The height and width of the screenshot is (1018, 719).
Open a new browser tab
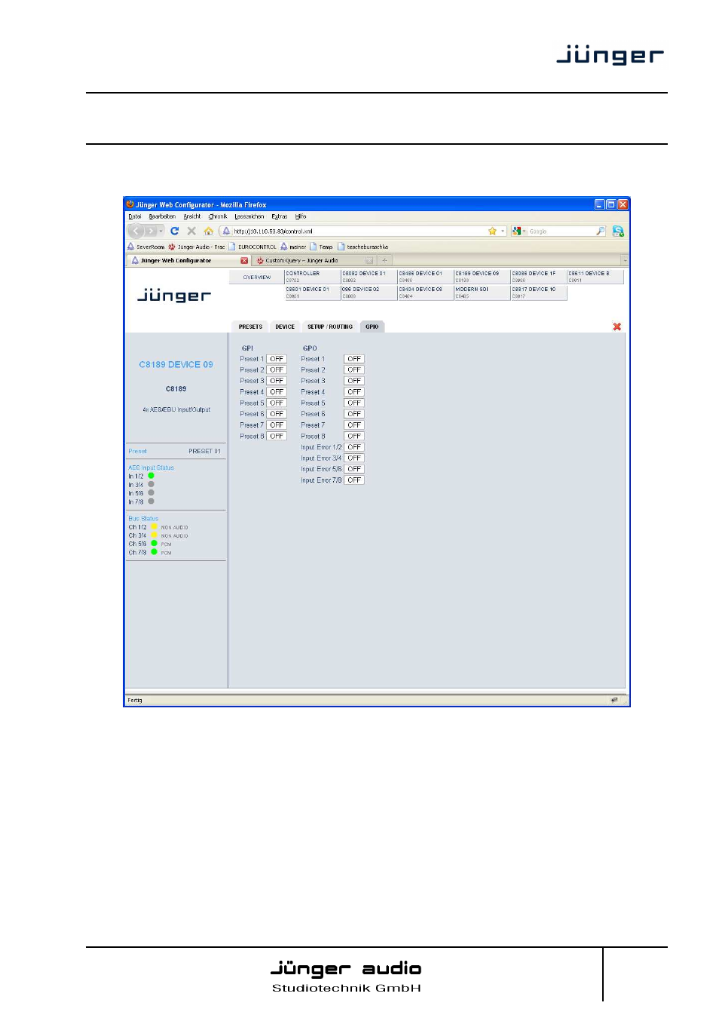pos(384,261)
